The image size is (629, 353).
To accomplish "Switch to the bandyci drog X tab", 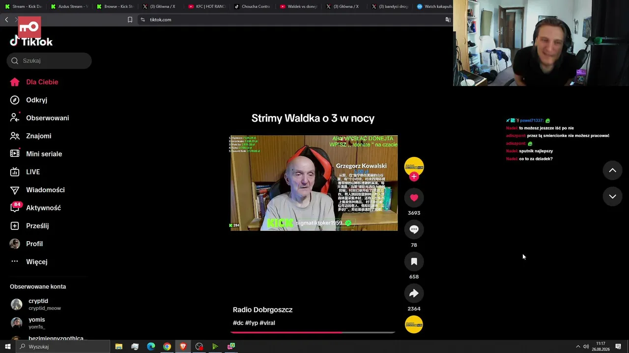I will tap(389, 6).
